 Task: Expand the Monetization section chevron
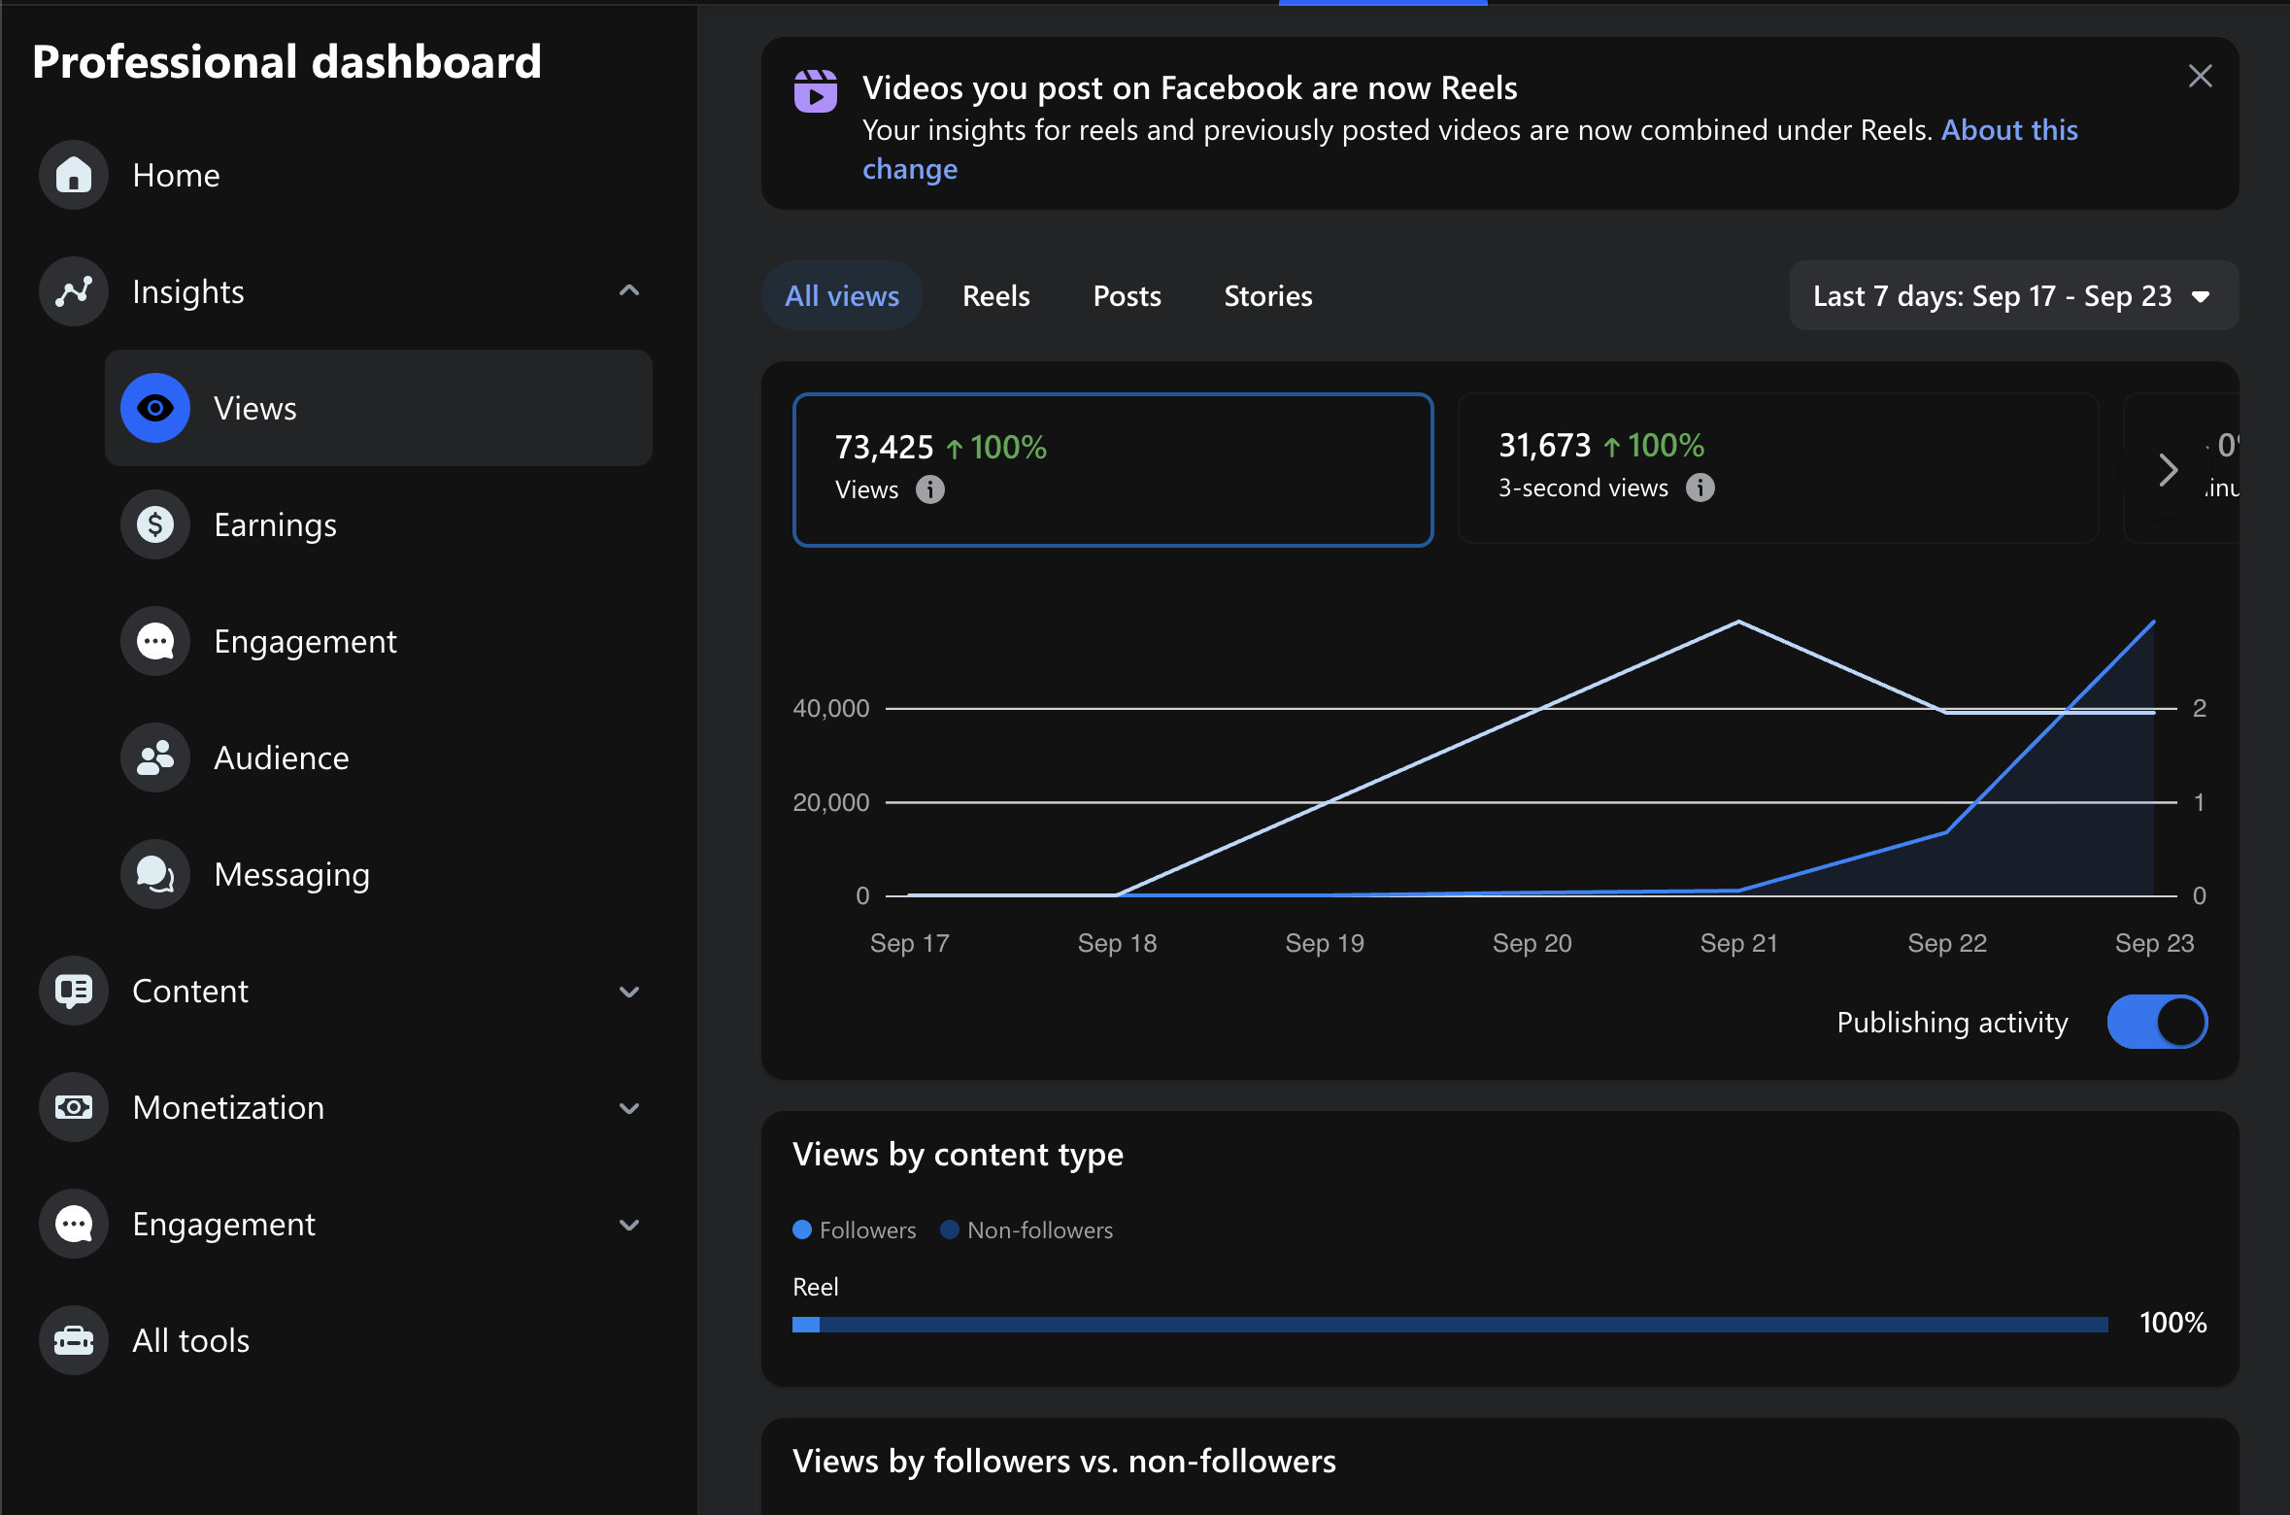click(x=629, y=1108)
